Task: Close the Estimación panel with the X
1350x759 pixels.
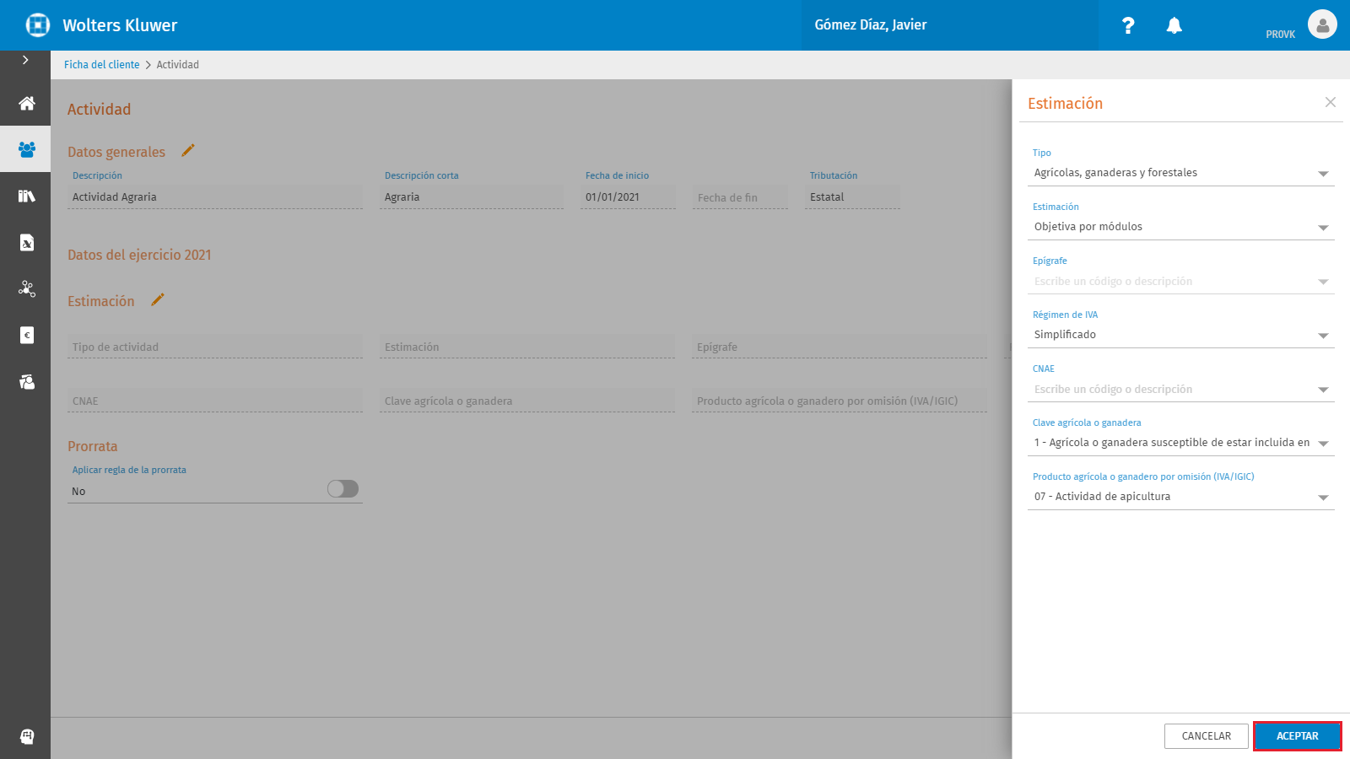Action: [1331, 102]
